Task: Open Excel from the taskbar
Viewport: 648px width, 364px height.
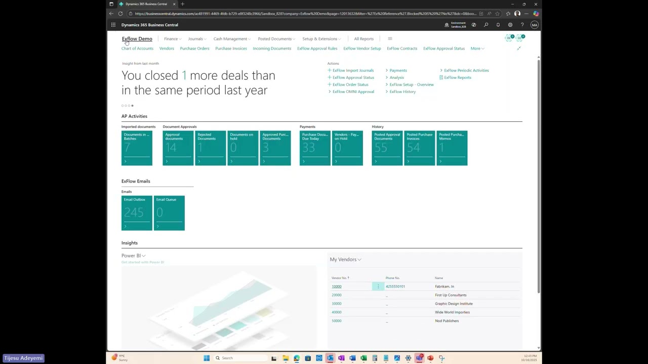Action: point(363,358)
